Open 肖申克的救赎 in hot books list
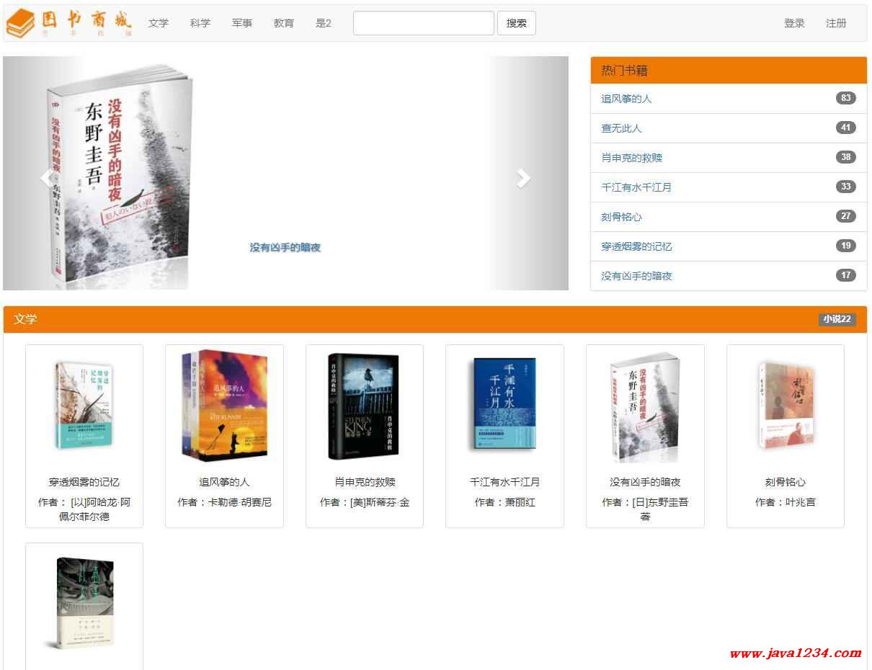Viewport: 872px width, 670px height. point(631,158)
